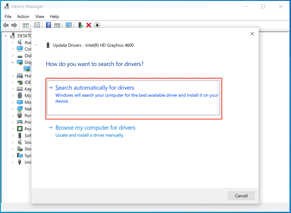Open the View menu

40,17
